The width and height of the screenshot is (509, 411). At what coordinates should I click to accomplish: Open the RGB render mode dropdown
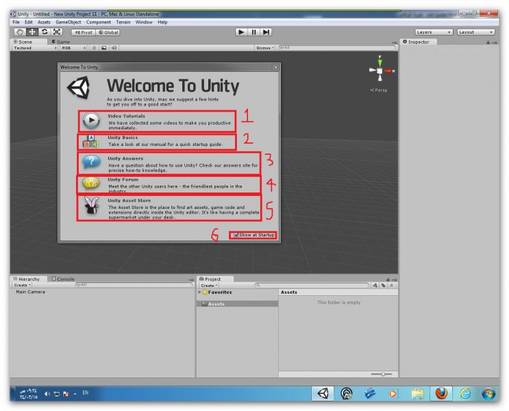73,48
